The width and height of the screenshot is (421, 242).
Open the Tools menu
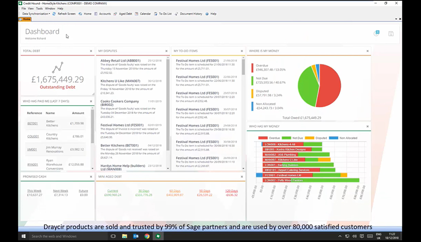[x=39, y=9]
